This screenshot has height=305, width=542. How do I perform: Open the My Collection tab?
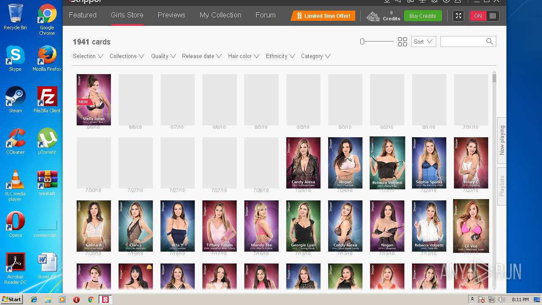click(221, 15)
